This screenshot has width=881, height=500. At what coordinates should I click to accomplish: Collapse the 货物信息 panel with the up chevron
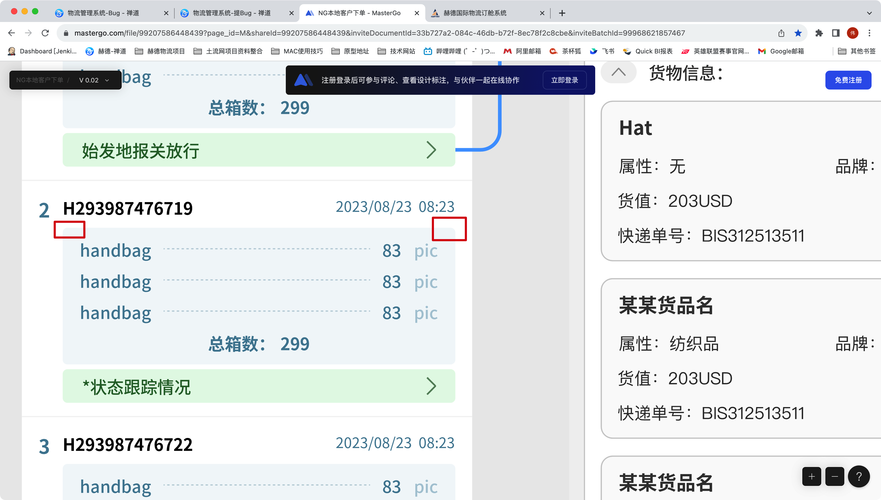[618, 72]
